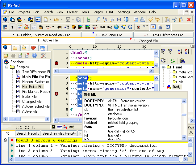
Task: Click XHTML list scrollbar thumb
Action: pyautogui.click(x=184, y=115)
